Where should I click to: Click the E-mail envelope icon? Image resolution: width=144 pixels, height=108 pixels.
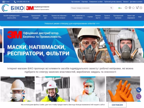point(4,2)
